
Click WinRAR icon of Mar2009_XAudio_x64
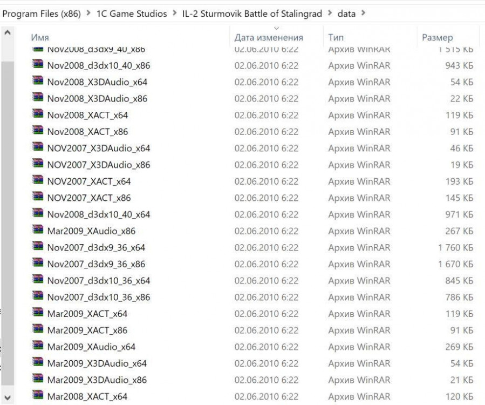pyautogui.click(x=38, y=345)
